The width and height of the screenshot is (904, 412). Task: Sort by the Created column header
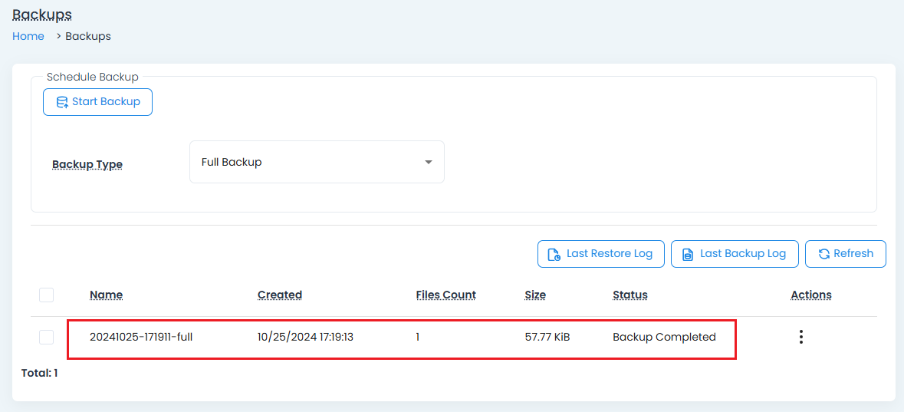[x=280, y=295]
